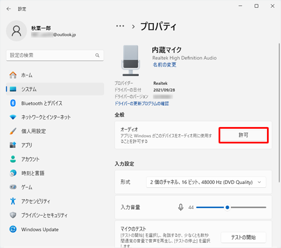Click Realtek High Definition Audio text

184,58
